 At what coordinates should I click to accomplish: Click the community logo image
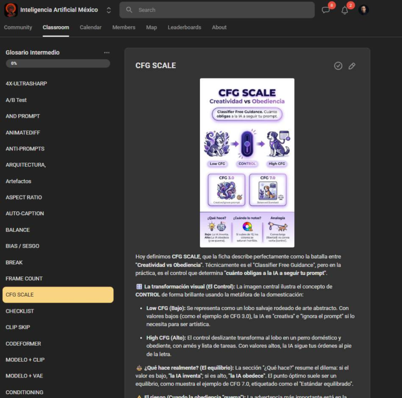pyautogui.click(x=11, y=10)
